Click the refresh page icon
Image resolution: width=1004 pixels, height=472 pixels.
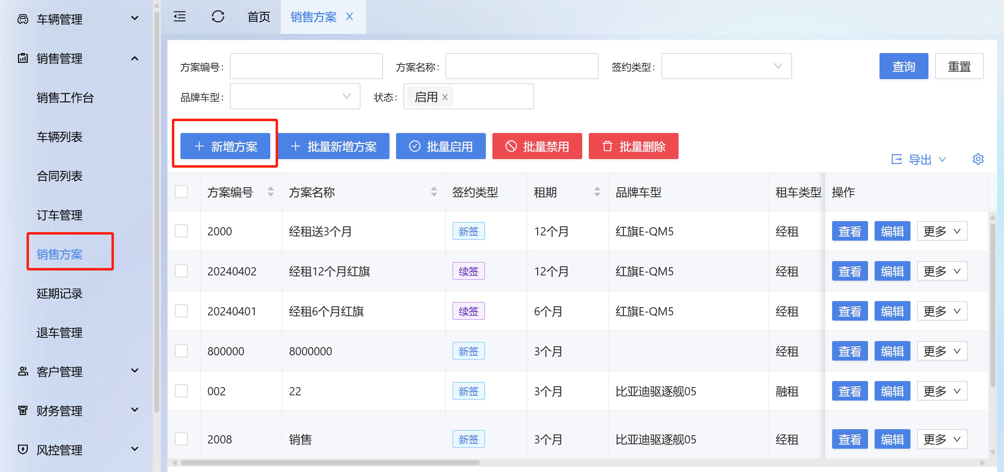pyautogui.click(x=218, y=17)
